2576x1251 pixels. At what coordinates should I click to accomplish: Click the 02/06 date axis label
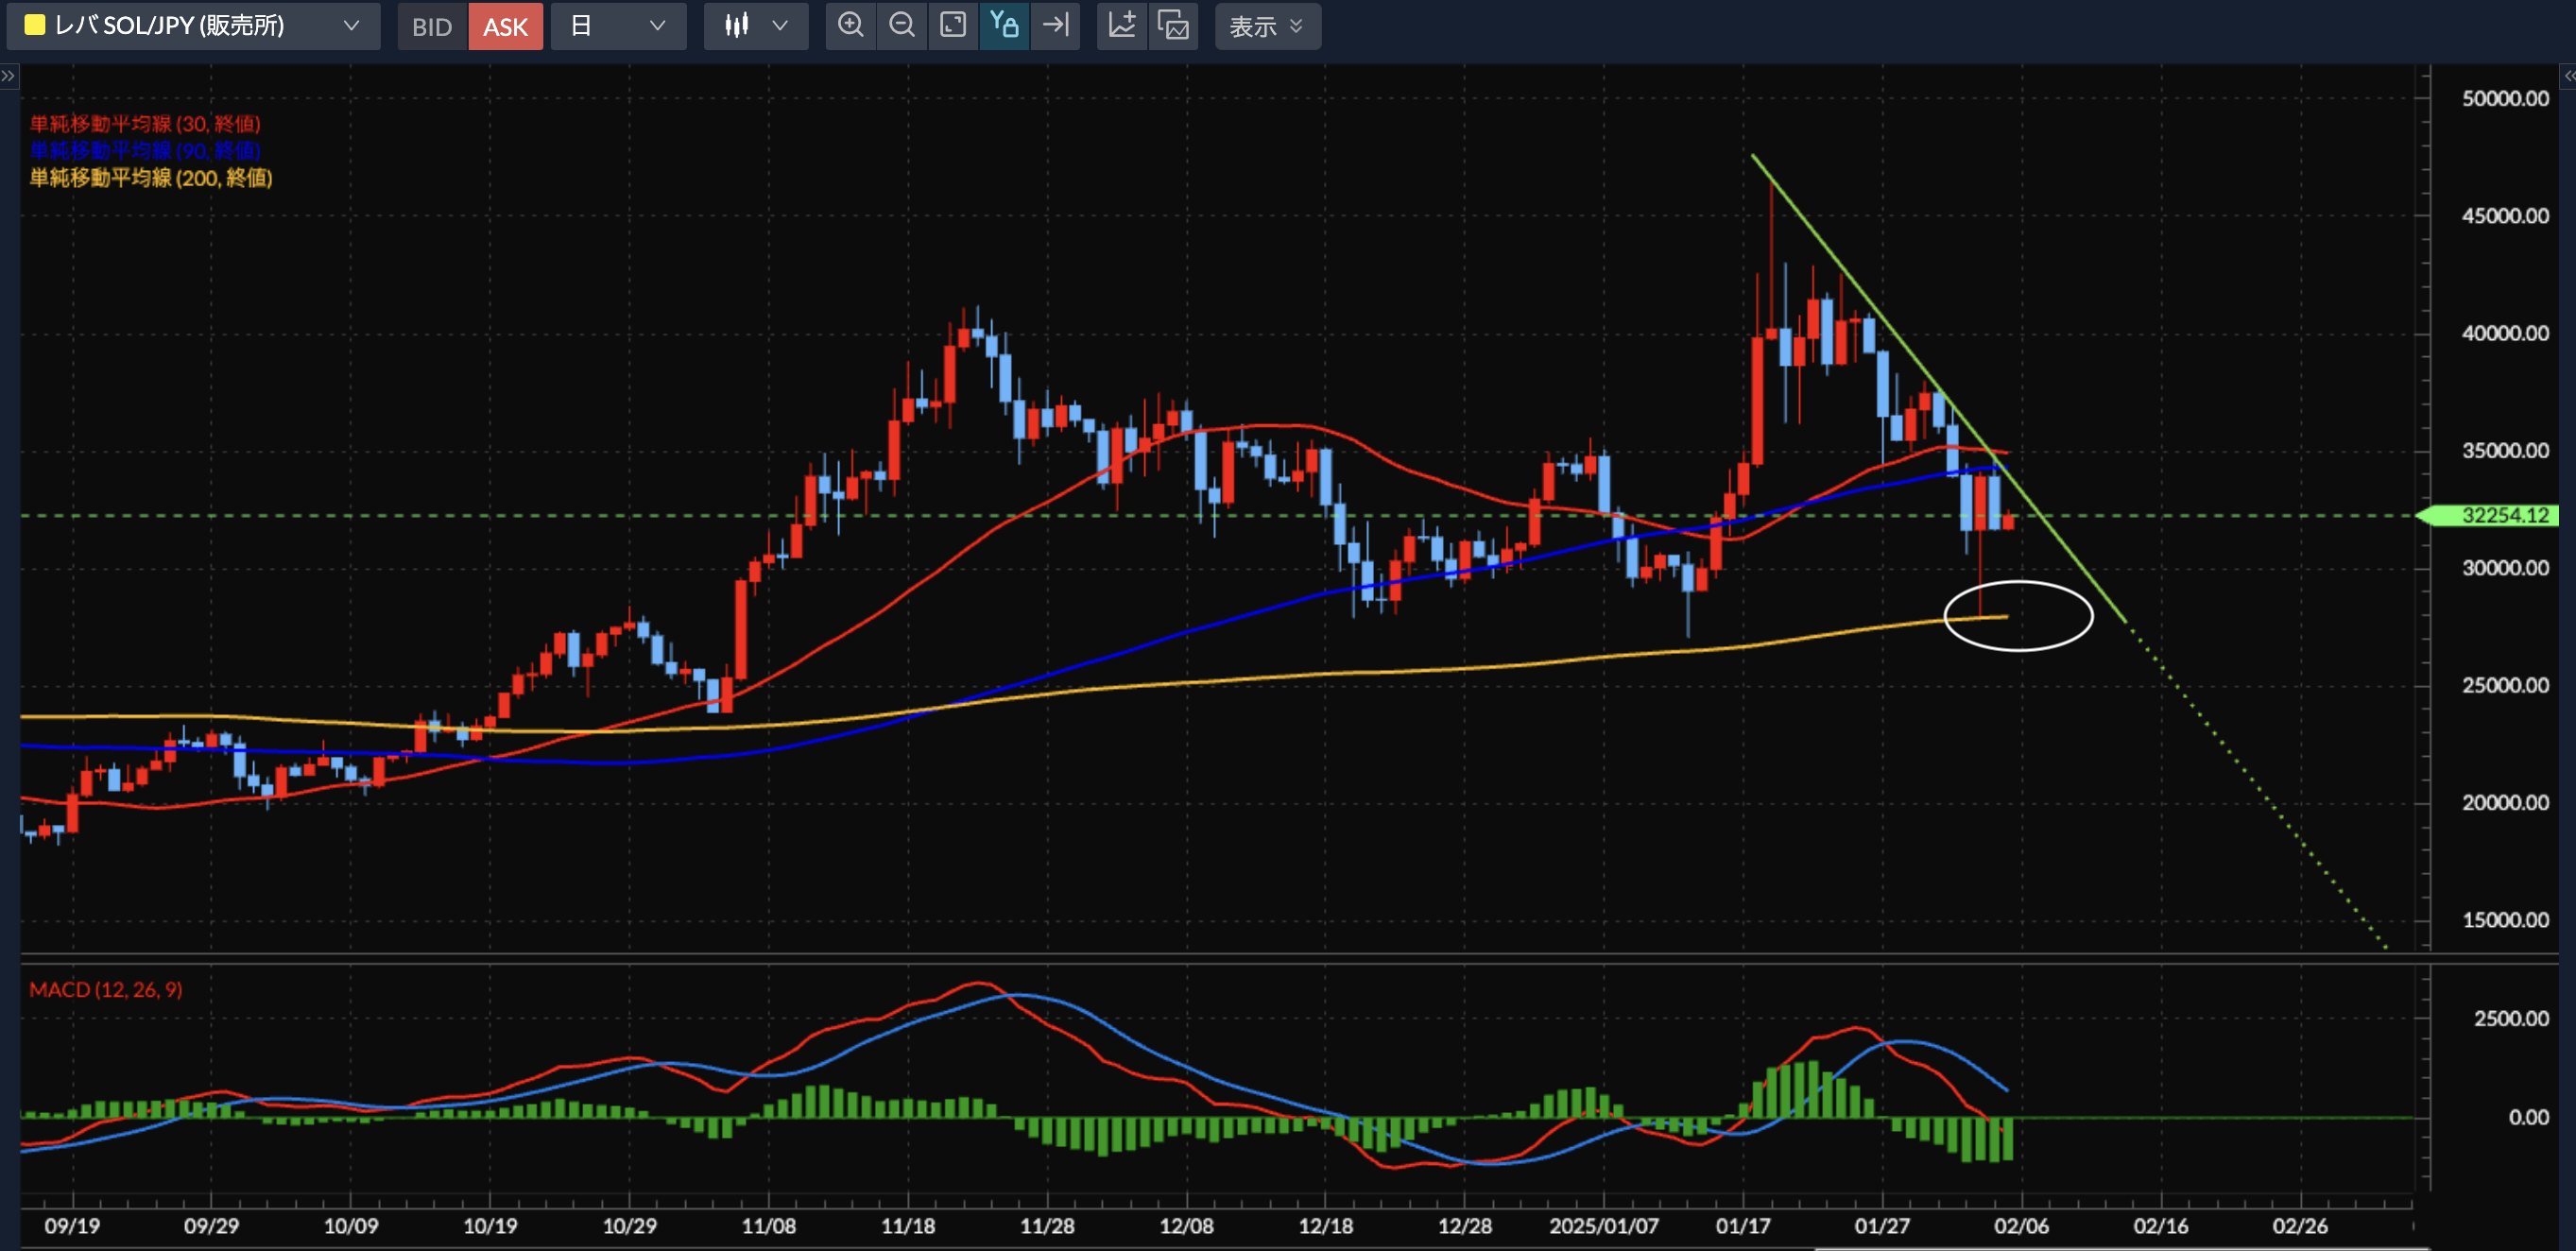coord(2022,1226)
